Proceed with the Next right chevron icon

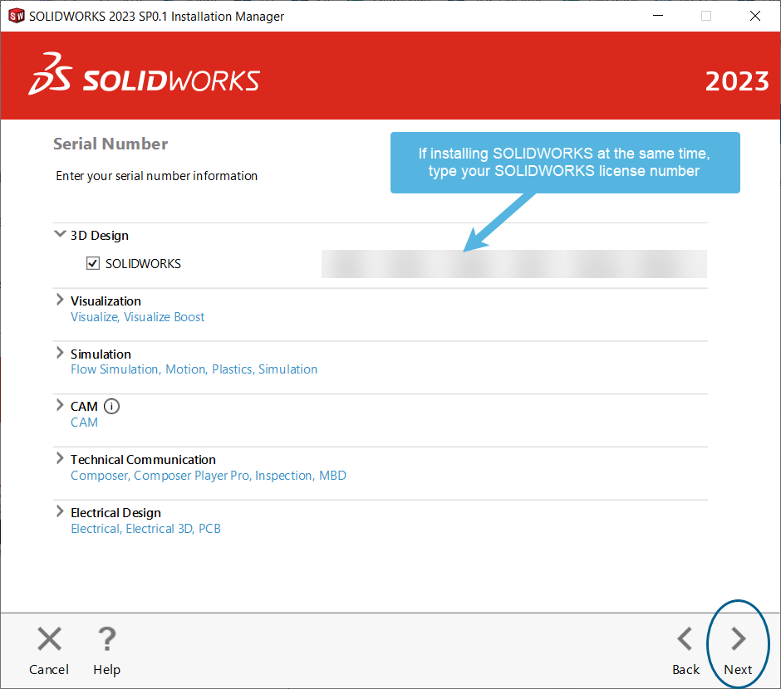tap(738, 638)
